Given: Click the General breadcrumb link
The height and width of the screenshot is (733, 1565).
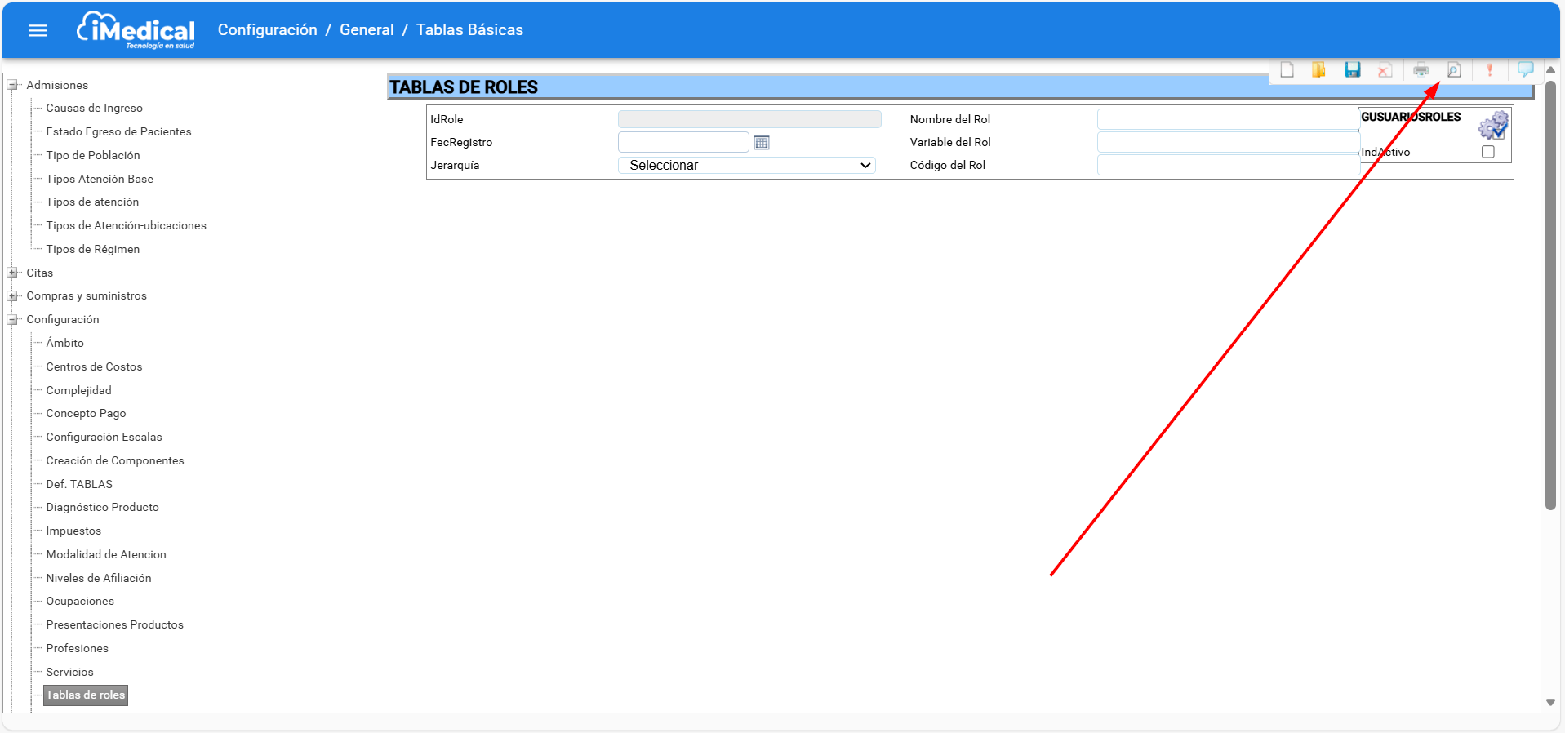Looking at the screenshot, I should tap(367, 30).
